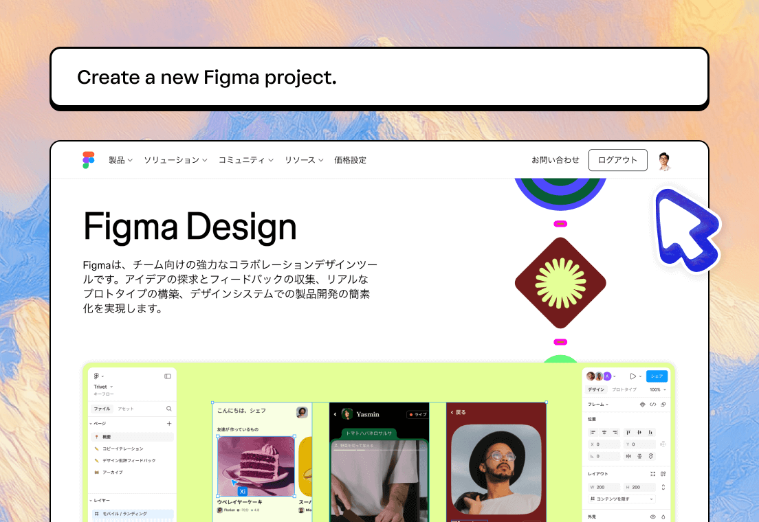Click the Figma logo in the navbar

click(x=88, y=160)
